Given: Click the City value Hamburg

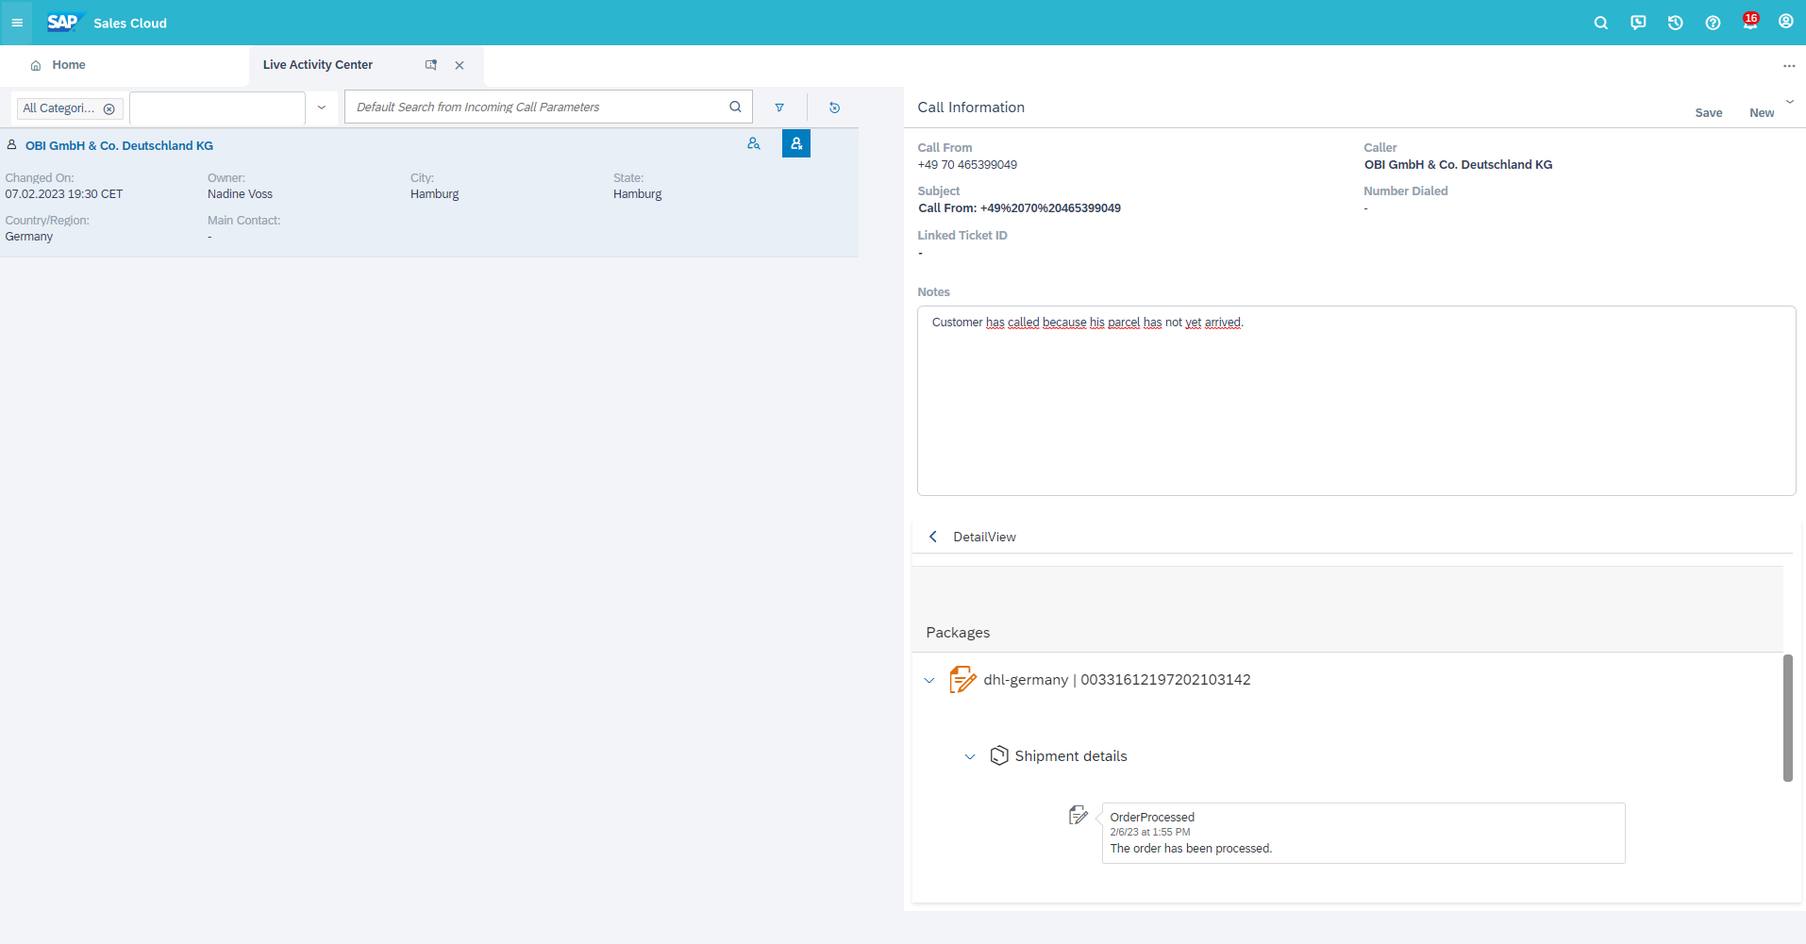Looking at the screenshot, I should tap(434, 194).
